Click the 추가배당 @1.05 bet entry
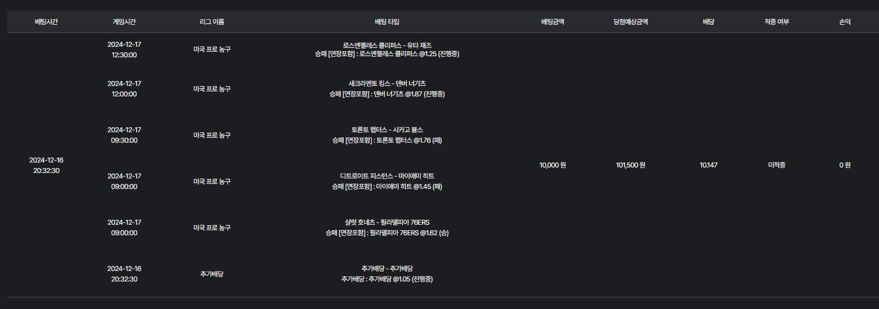Viewport: 879px width, 309px height. pos(387,279)
